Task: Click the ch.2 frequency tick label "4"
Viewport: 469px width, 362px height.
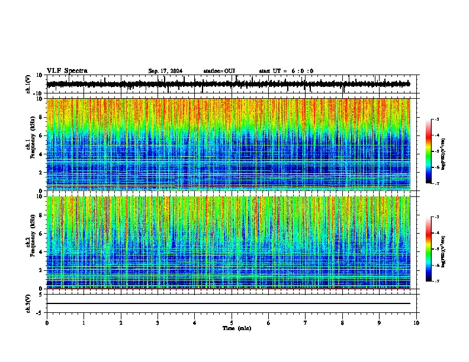Action: click(x=41, y=252)
